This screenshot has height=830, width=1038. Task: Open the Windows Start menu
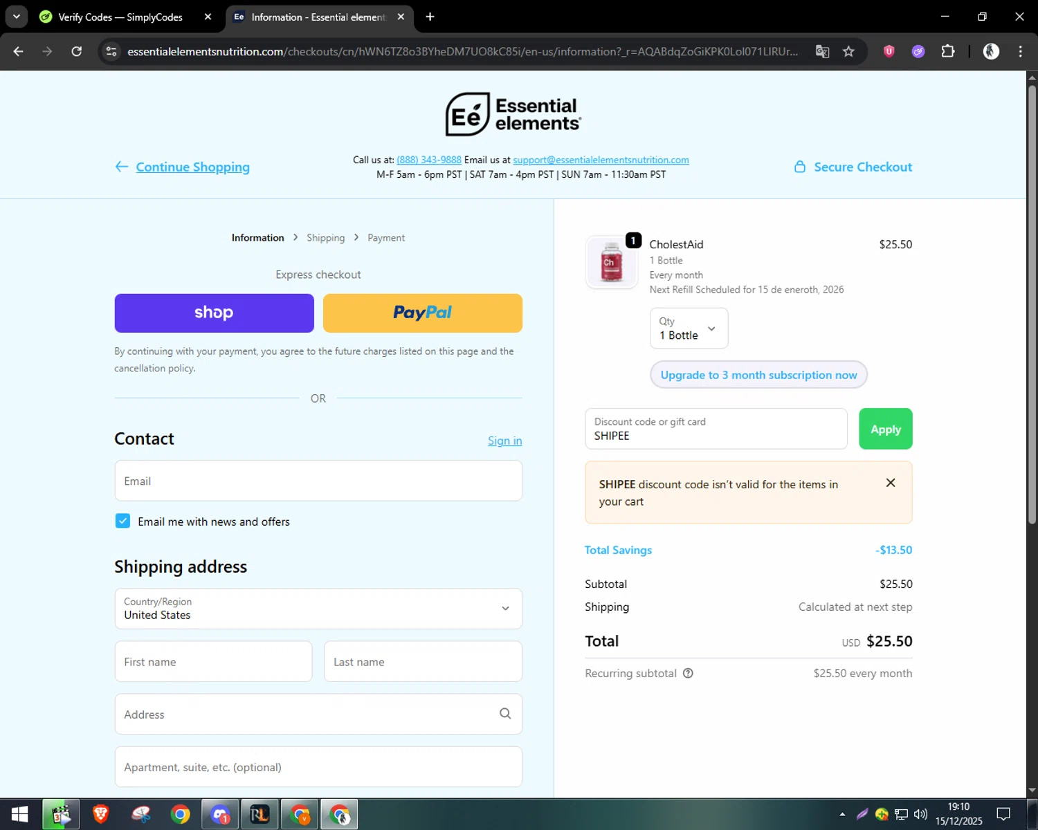[19, 815]
